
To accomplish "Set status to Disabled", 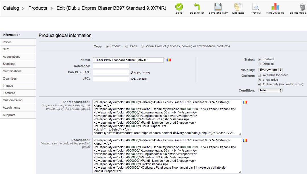I will (259, 64).
